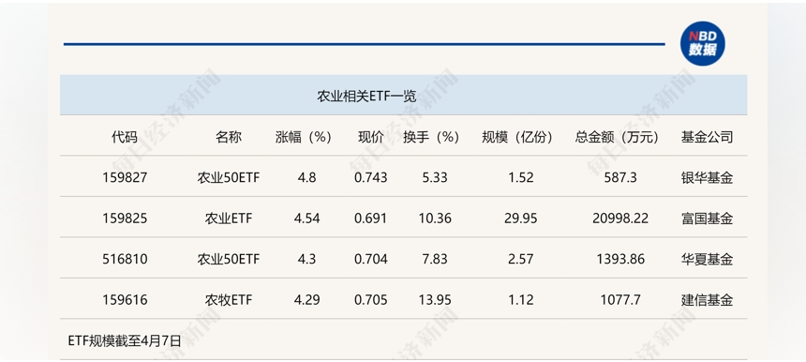806x362 pixels.
Task: Click the 20998.22 total amount value
Action: point(620,218)
